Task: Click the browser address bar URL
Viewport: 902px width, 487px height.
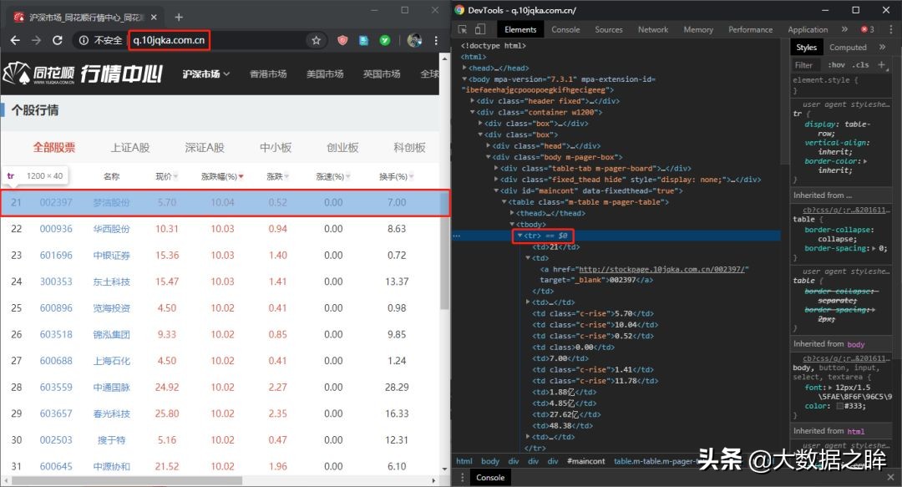Action: [x=169, y=40]
